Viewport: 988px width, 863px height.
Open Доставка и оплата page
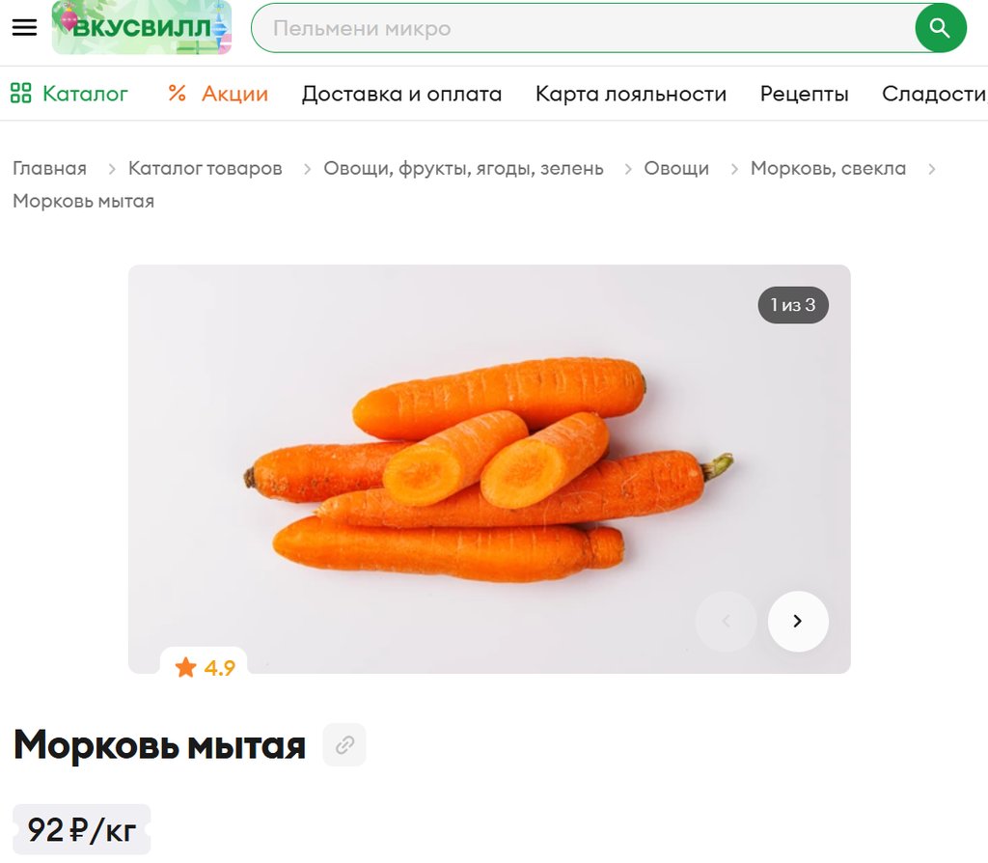pos(401,94)
